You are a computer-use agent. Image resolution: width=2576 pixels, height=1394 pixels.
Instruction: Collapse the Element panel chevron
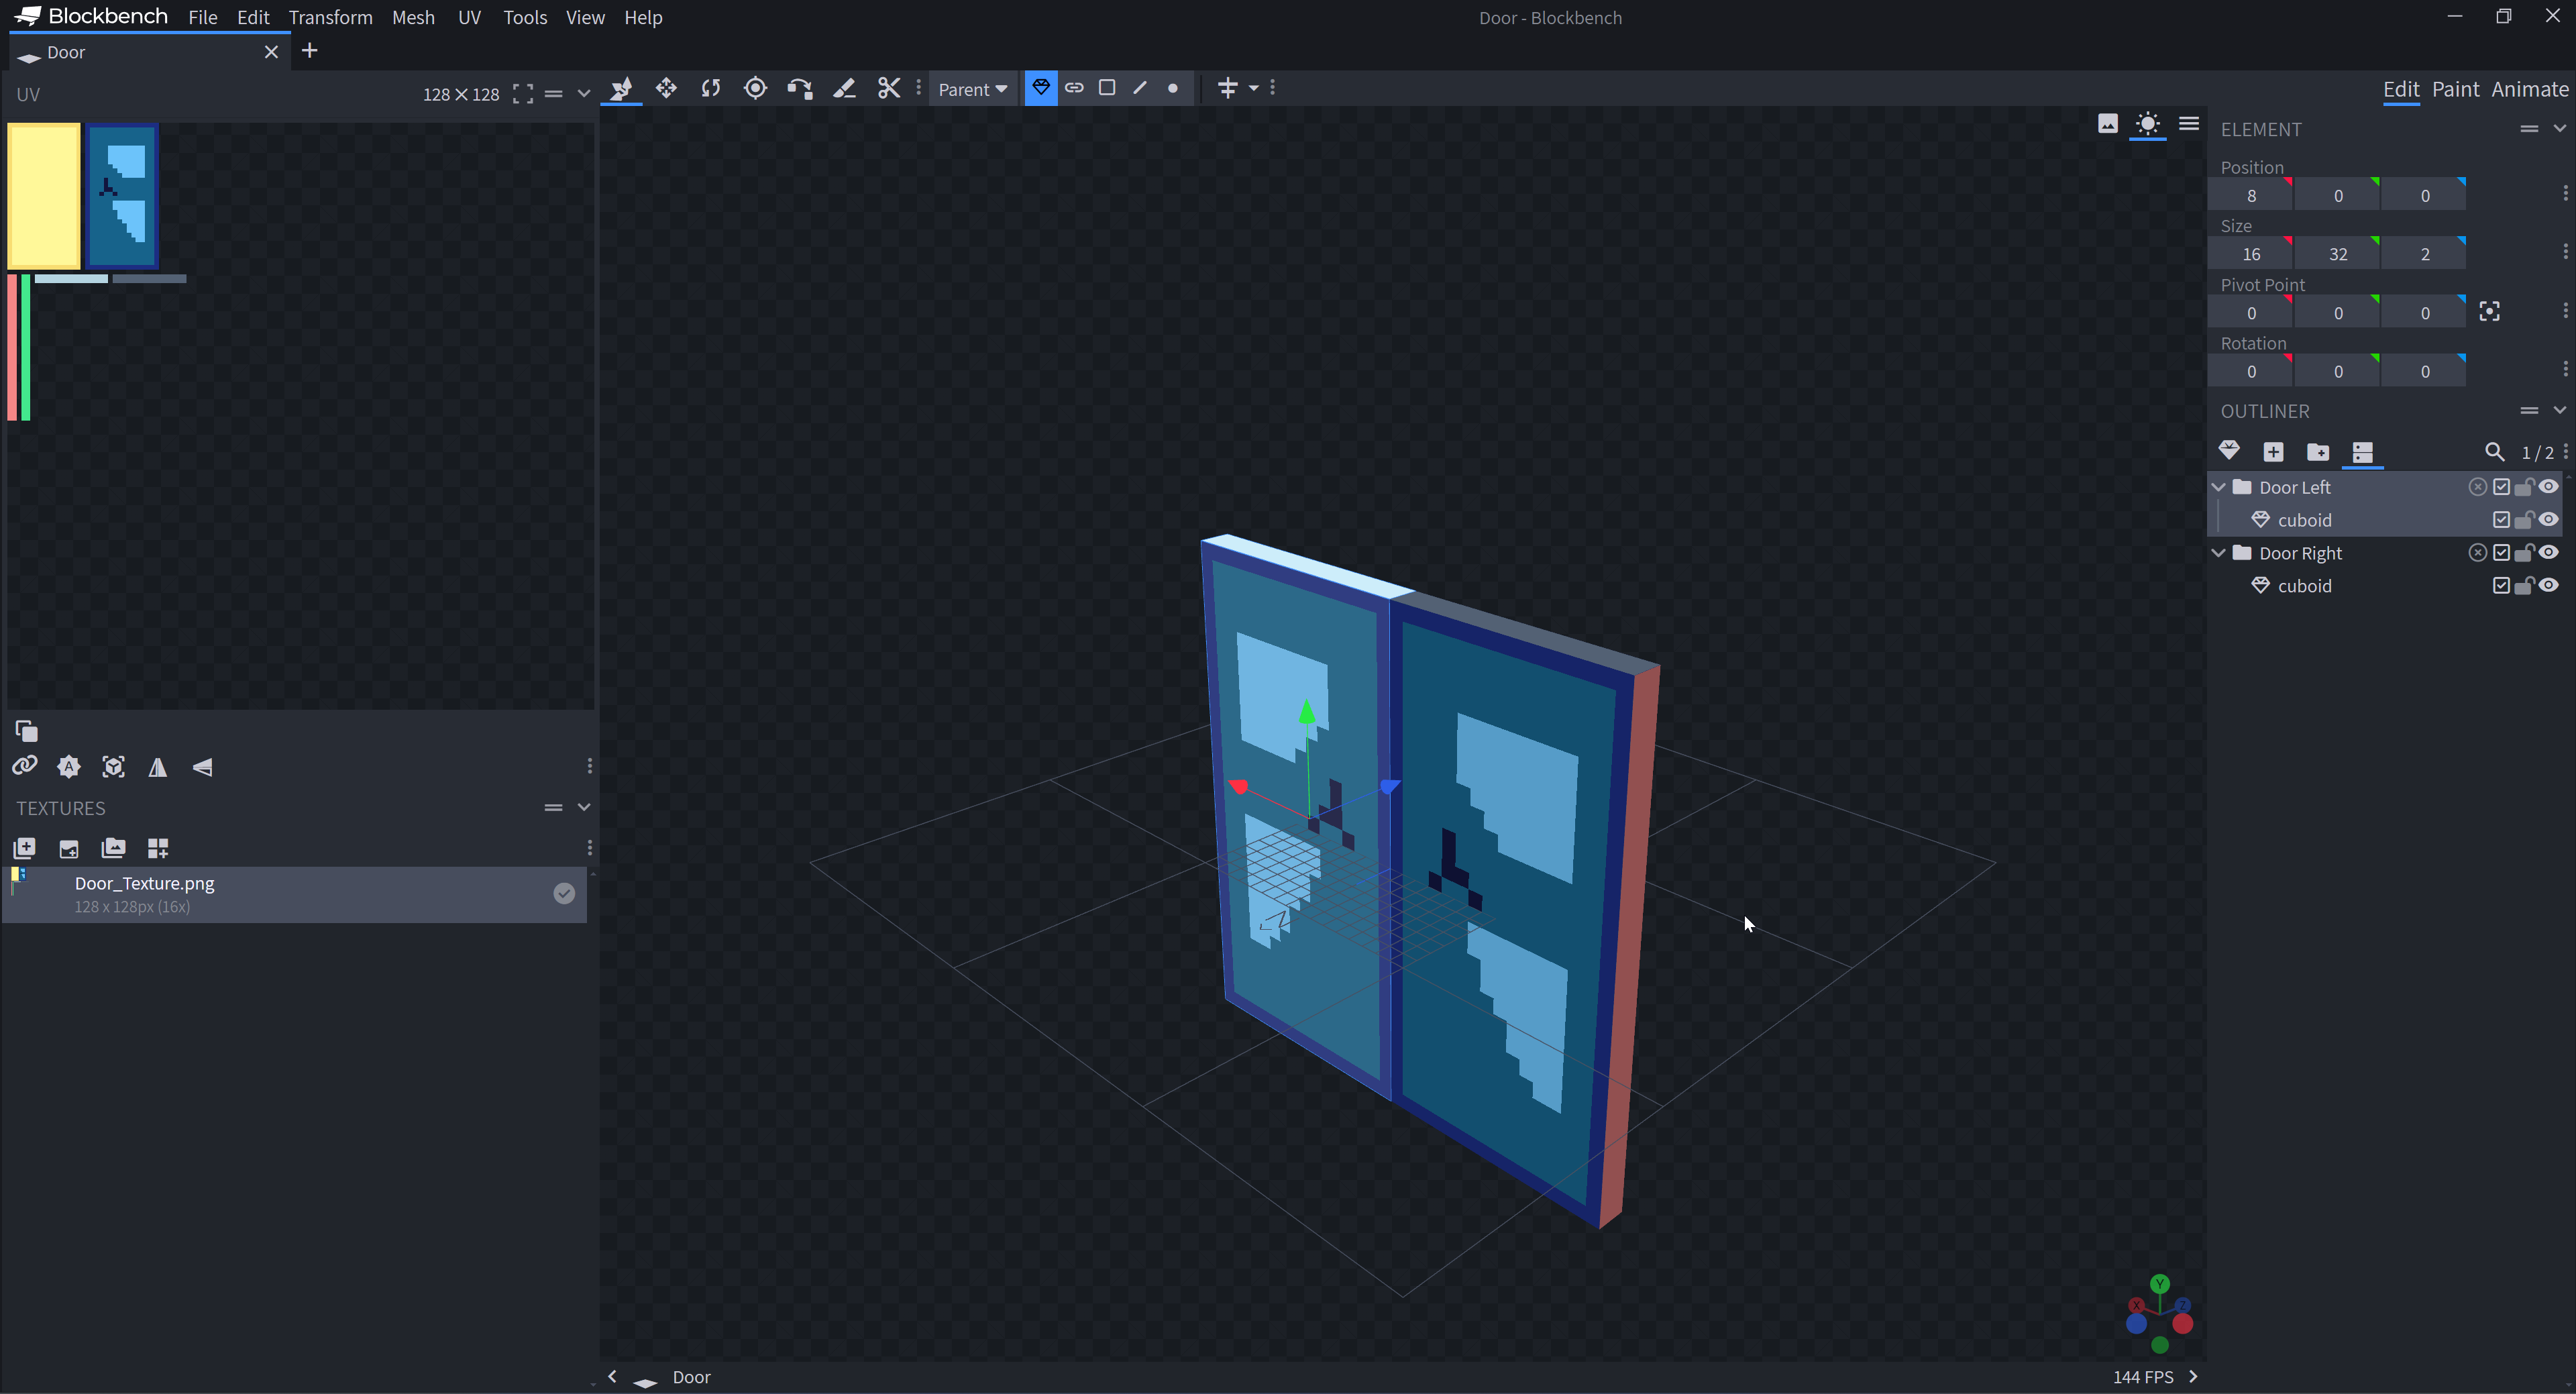2560,128
